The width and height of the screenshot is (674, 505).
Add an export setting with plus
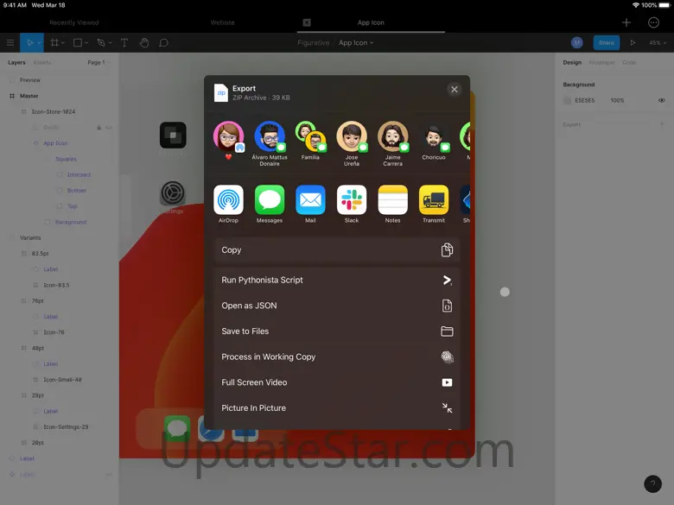click(662, 124)
